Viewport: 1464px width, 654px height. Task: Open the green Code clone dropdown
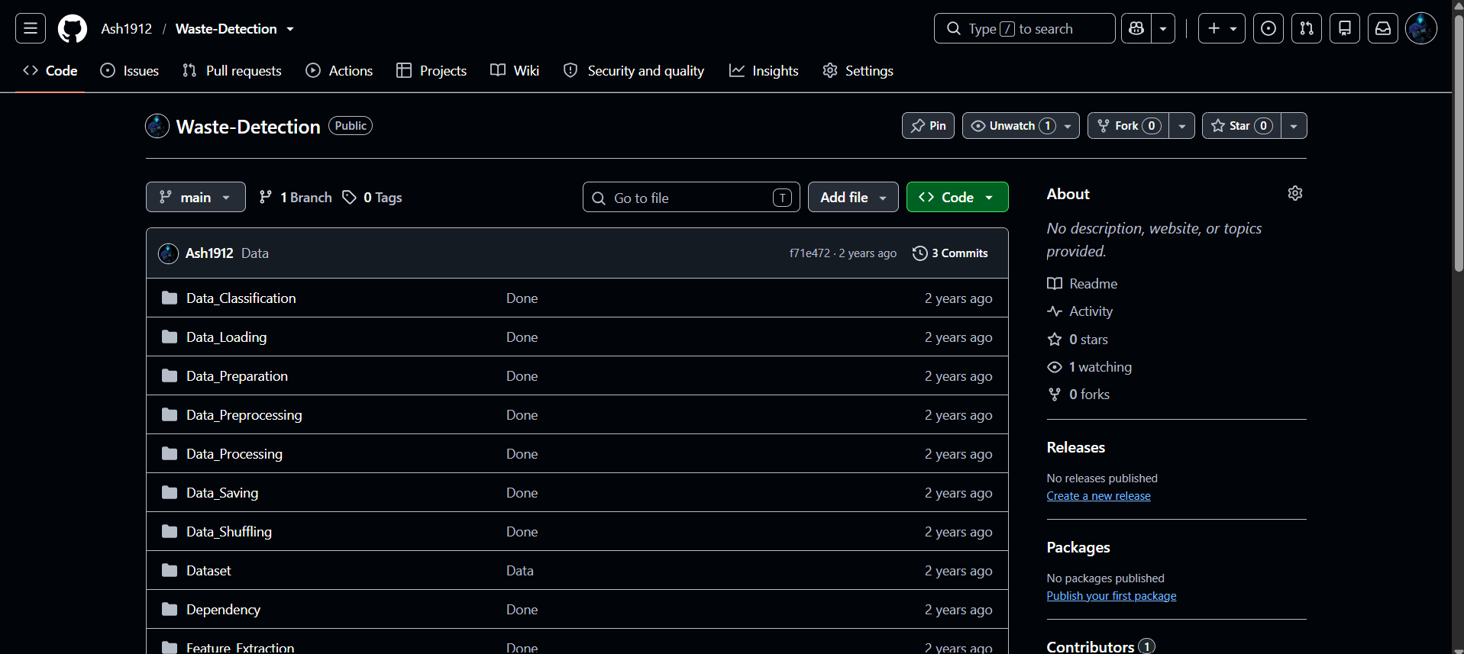(x=957, y=197)
